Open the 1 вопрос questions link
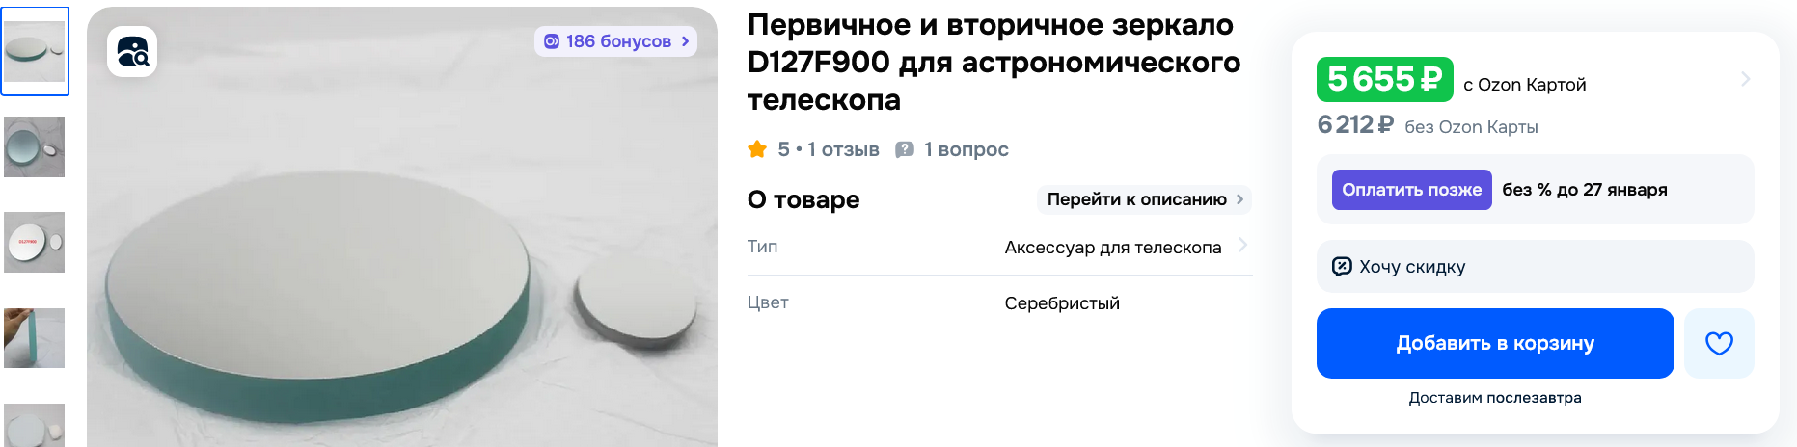1797x447 pixels. tap(966, 149)
